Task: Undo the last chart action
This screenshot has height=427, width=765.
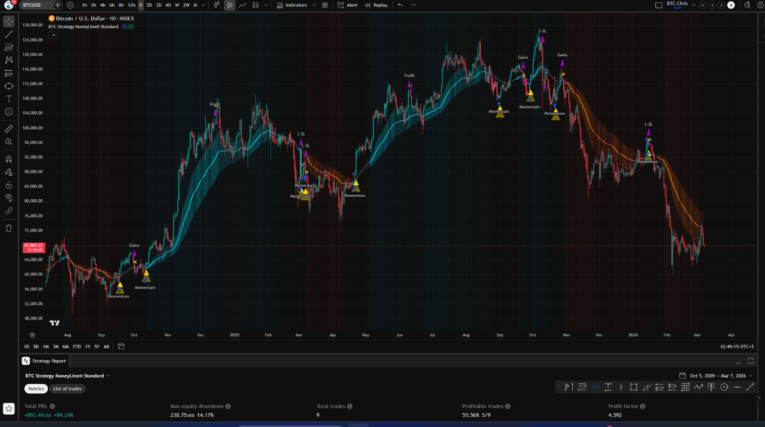Action: [x=400, y=5]
